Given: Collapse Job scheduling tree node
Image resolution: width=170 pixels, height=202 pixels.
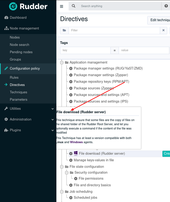Looking at the screenshot, I should (x=62, y=192).
